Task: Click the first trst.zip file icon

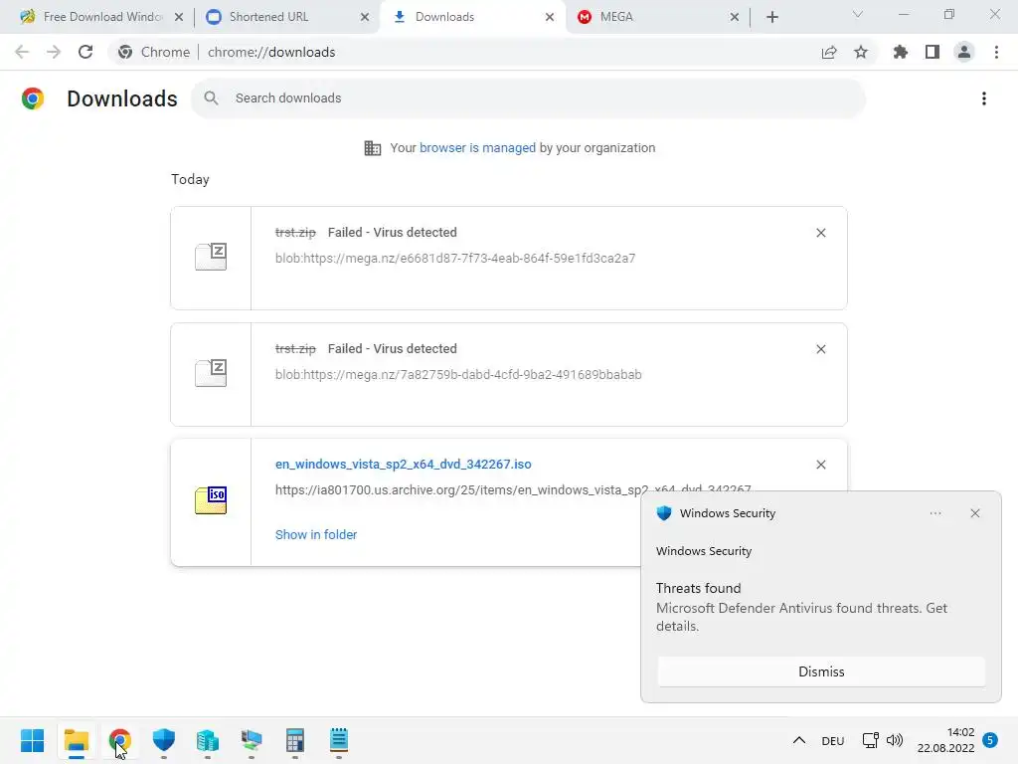Action: (211, 257)
